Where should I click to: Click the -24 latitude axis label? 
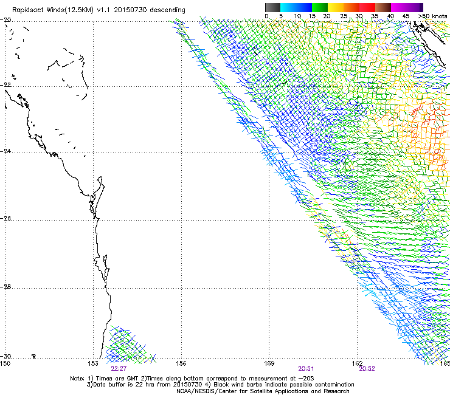pos(5,151)
